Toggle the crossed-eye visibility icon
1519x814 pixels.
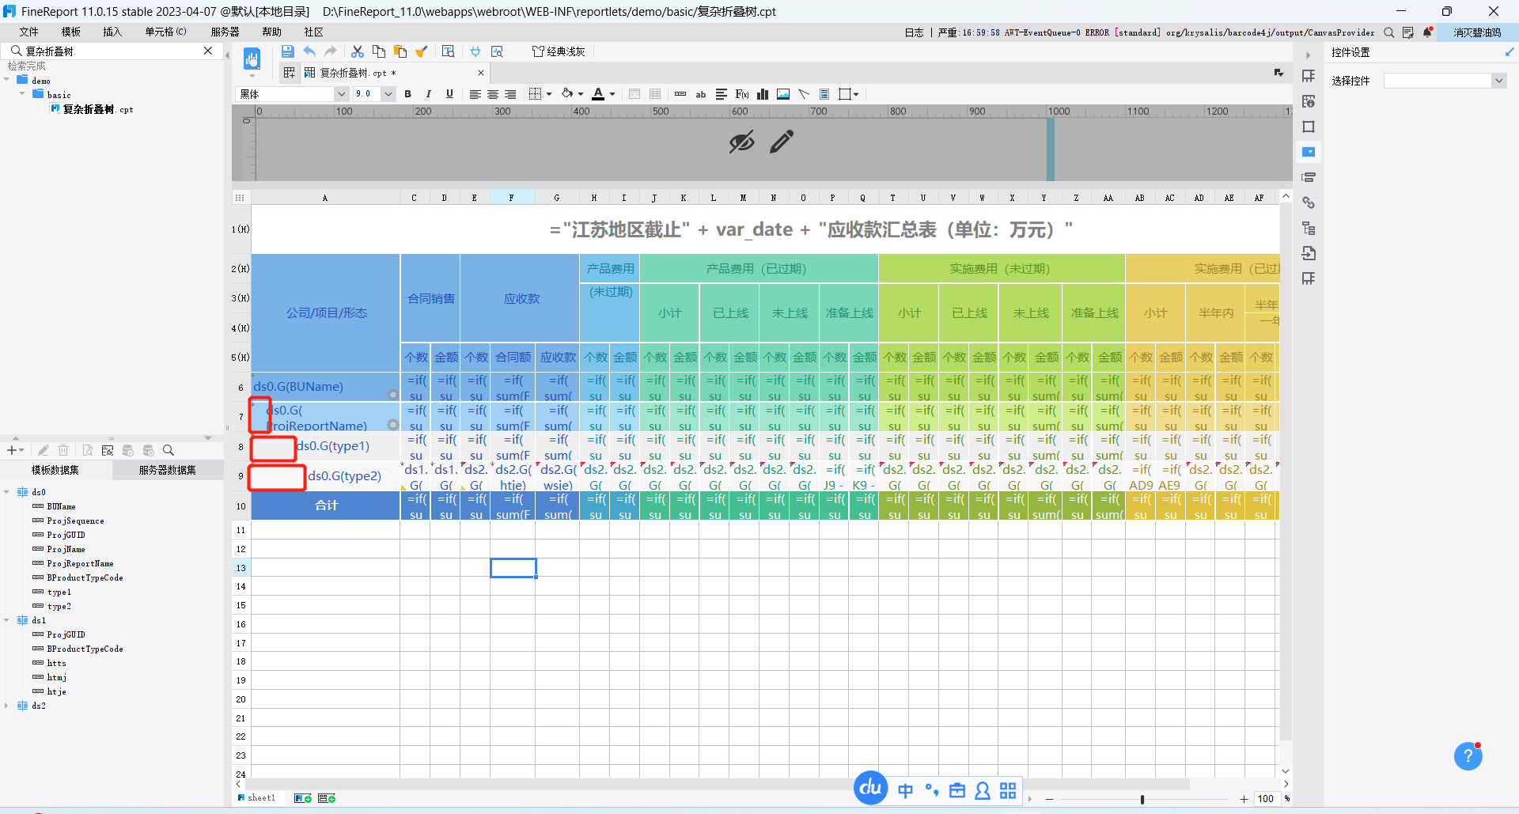pyautogui.click(x=741, y=142)
